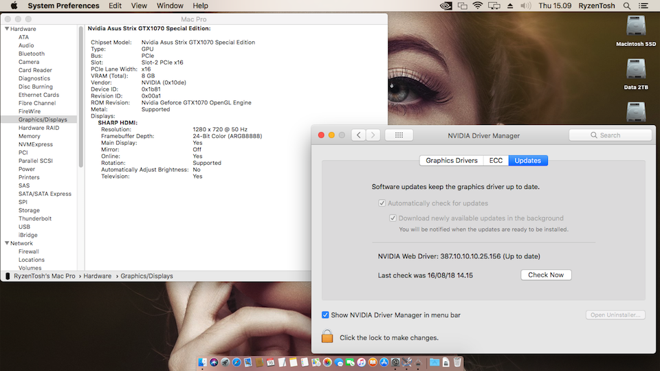Open the RyzenTosh user menu
The height and width of the screenshot is (371, 660).
tap(597, 5)
